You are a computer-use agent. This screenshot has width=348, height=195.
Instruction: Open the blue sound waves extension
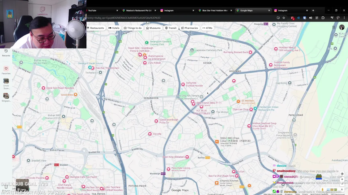[x=299, y=18]
